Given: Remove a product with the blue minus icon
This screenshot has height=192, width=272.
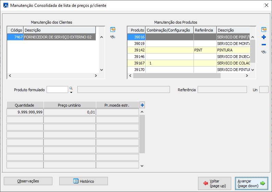Looking at the screenshot, I should pyautogui.click(x=263, y=45).
